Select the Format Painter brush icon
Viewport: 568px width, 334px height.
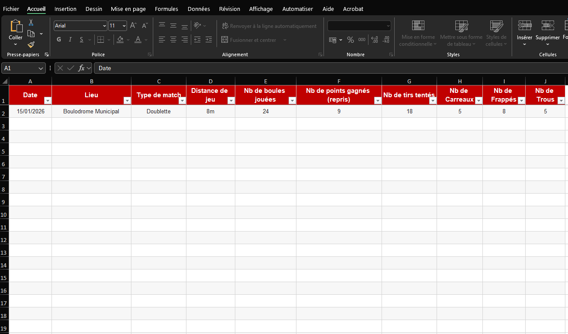(x=31, y=44)
